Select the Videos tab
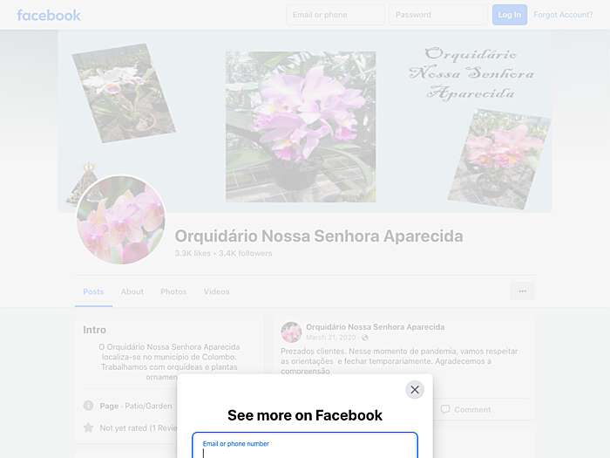This screenshot has width=610, height=458. [217, 291]
